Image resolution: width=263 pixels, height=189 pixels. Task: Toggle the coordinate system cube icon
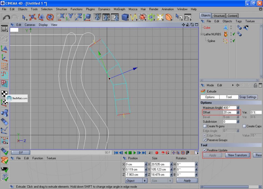point(87,17)
